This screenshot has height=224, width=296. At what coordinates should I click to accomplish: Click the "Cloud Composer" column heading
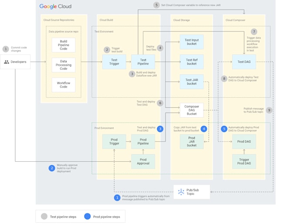235,20
